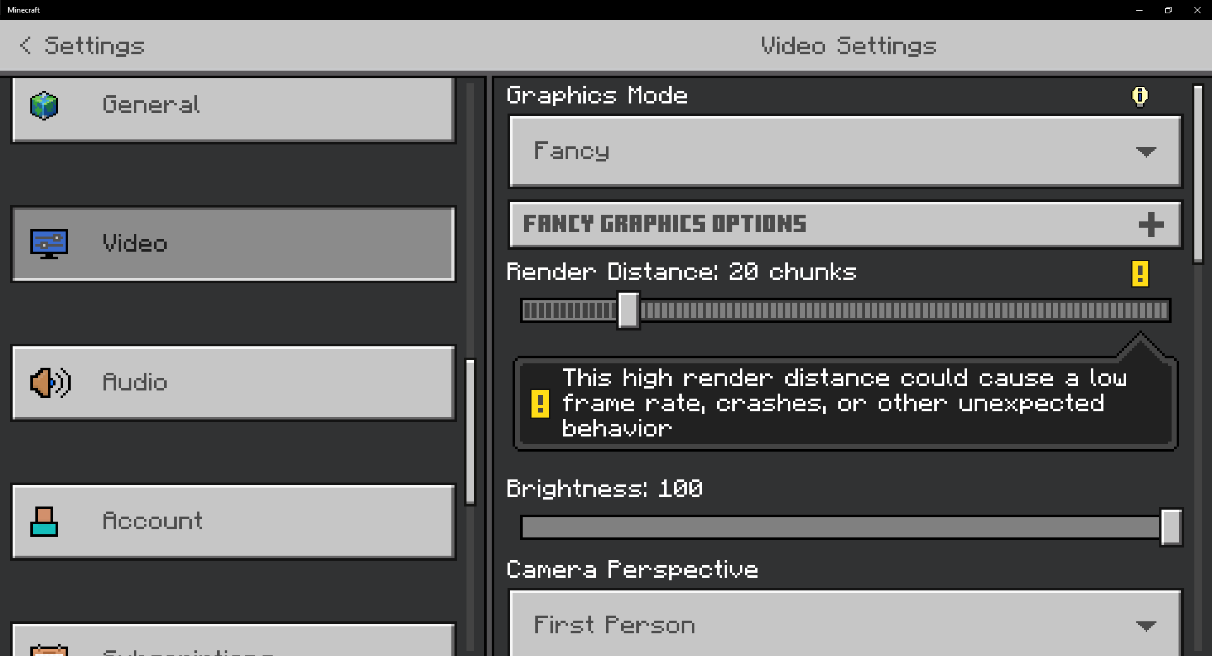The image size is (1212, 656).
Task: Restore down the Minecraft window
Action: tap(1168, 10)
